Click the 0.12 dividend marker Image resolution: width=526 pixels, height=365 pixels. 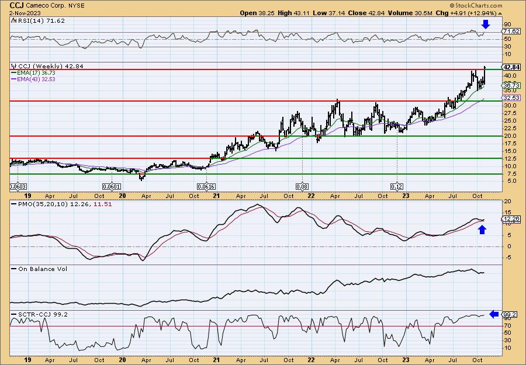point(396,187)
